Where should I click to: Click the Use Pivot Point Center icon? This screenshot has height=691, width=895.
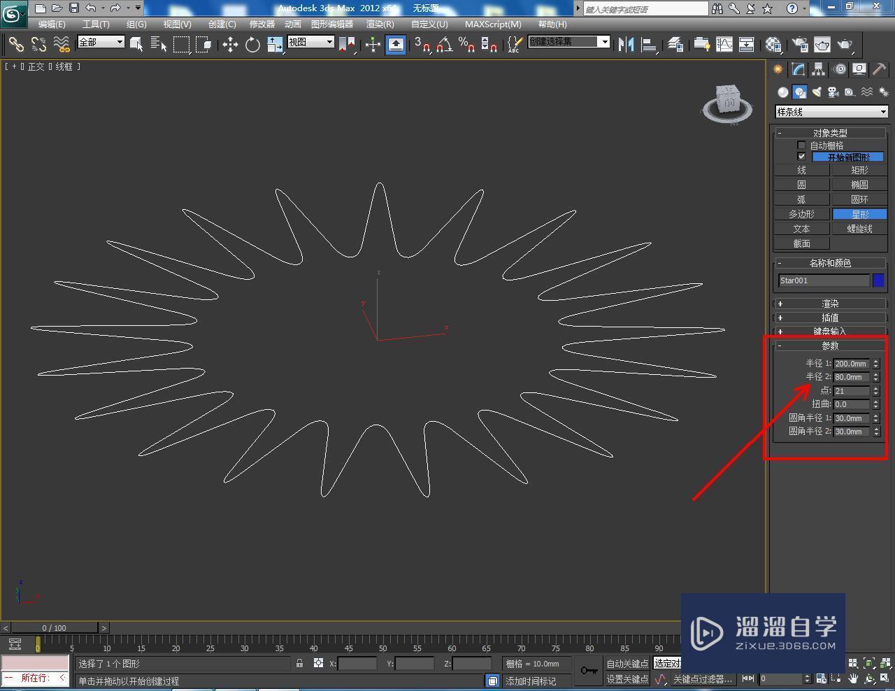[347, 45]
